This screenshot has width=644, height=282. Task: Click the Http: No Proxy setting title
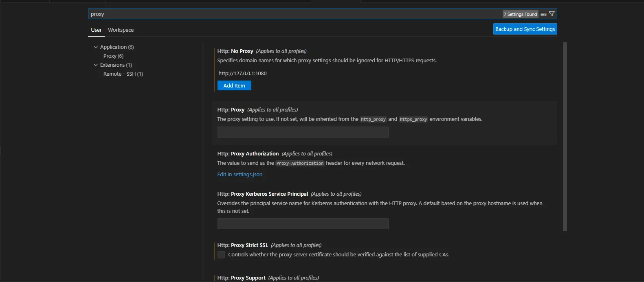click(235, 51)
